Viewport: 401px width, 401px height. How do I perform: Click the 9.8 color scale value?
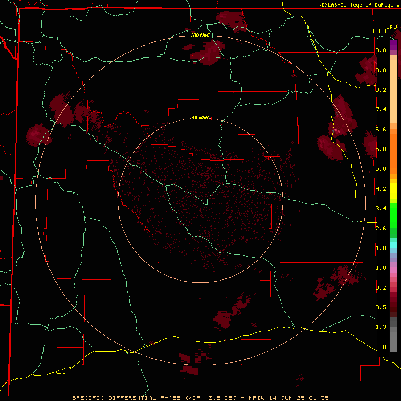pos(381,50)
